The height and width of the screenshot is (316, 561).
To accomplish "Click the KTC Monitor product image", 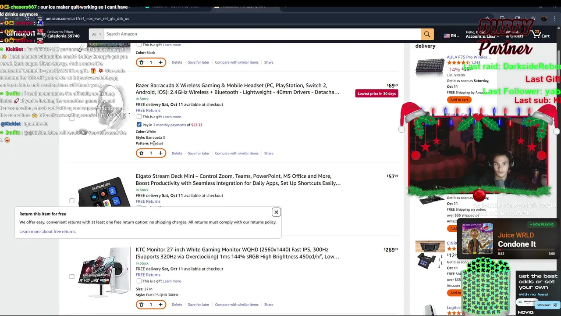I will (x=104, y=272).
